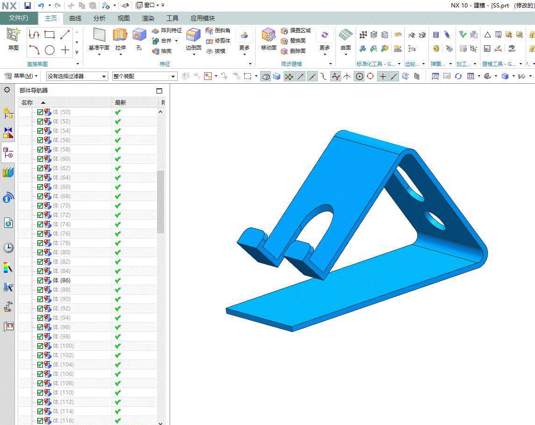535x425 pixels.
Task: Switch to the View (视图) tab
Action: pos(123,18)
